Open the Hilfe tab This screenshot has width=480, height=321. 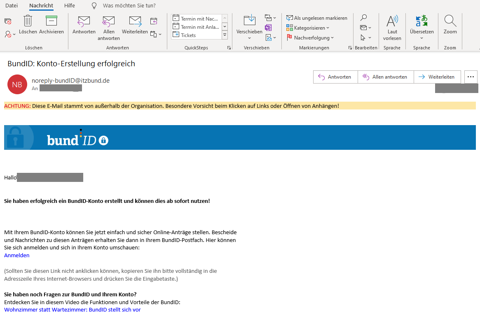(x=70, y=5)
